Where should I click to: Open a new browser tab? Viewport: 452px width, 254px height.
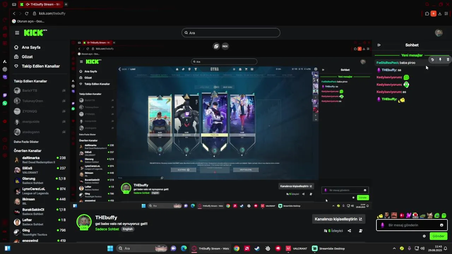66,4
